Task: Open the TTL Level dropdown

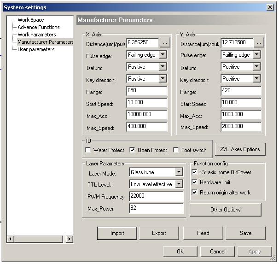Action: (179, 184)
